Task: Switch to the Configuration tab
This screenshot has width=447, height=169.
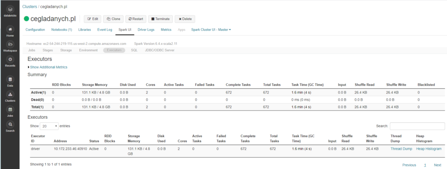Action: [x=35, y=30]
